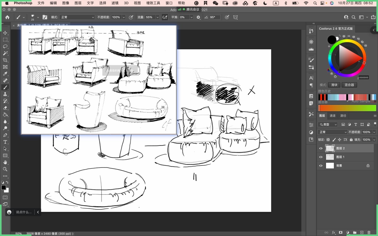Toggle visibility of layer 图层 1
Screen dimensions: 378x236
click(321, 157)
